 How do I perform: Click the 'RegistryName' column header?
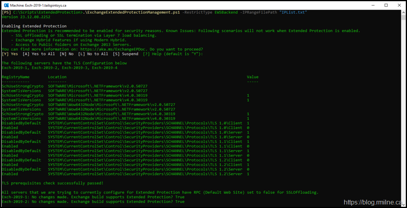pyautogui.click(x=15, y=77)
